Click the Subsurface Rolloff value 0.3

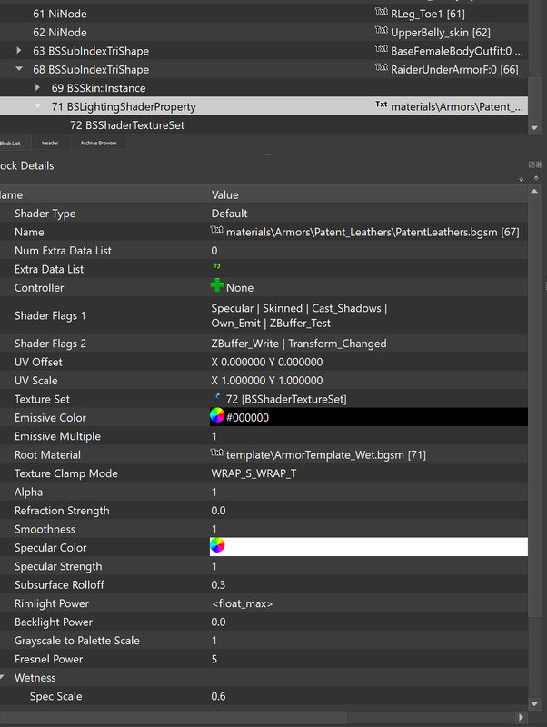(218, 584)
